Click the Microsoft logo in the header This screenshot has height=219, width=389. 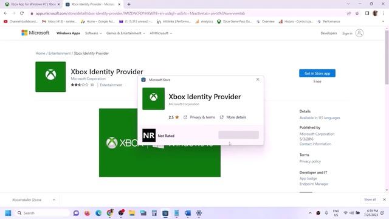35,33
